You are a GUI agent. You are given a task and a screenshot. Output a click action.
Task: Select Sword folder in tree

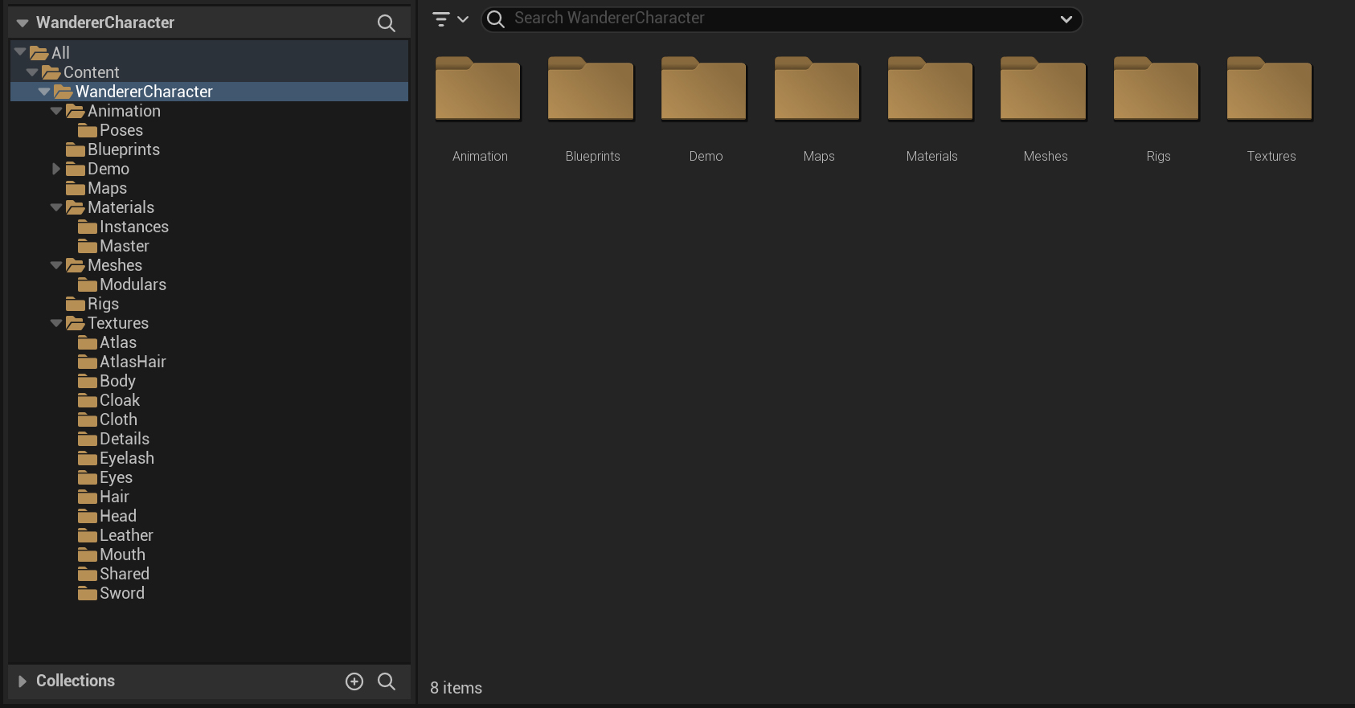click(111, 593)
